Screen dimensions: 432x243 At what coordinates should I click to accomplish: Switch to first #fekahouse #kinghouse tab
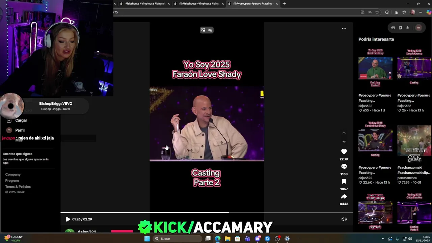[x=145, y=4]
